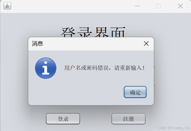Click the blue information icon in dialog
This screenshot has height=131, width=191.
click(x=46, y=68)
